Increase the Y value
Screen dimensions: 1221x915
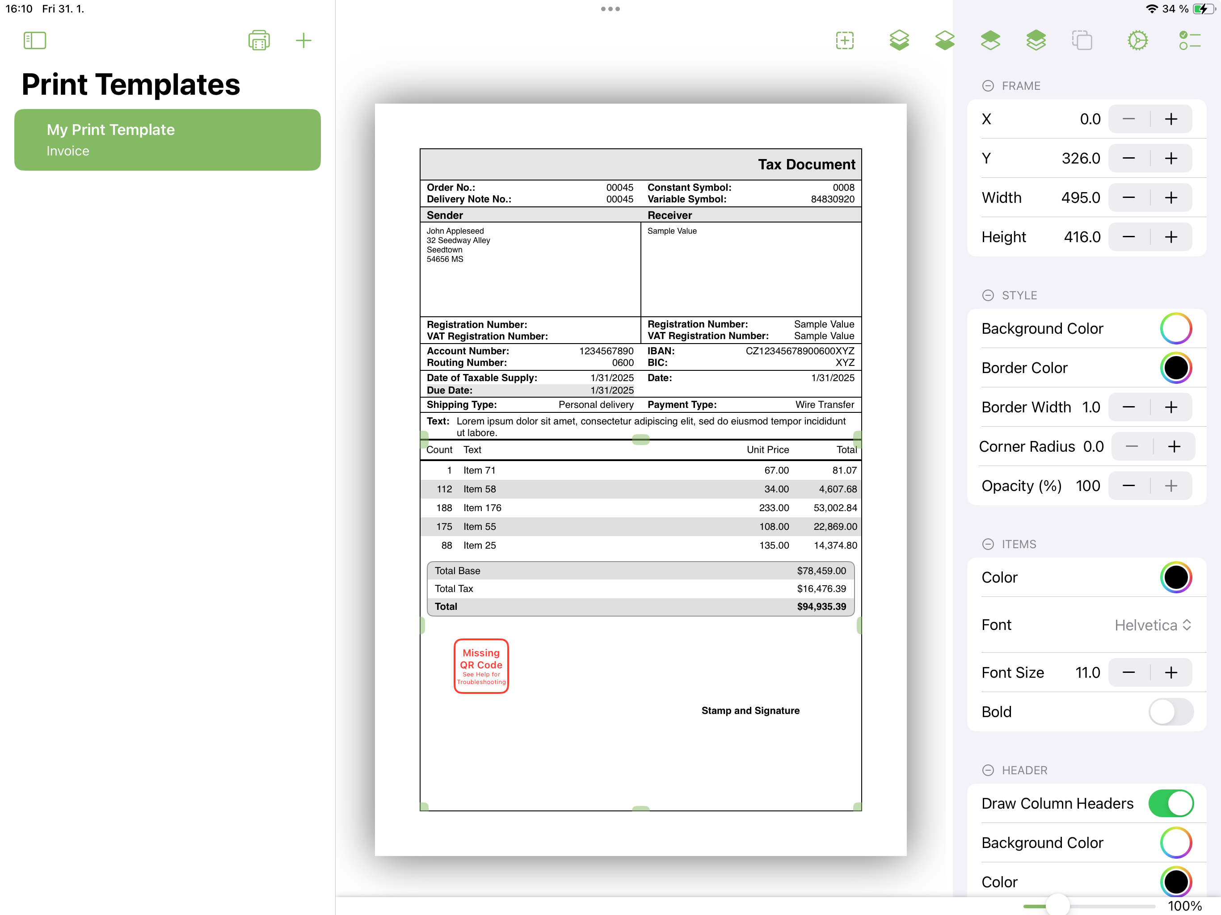(x=1171, y=159)
